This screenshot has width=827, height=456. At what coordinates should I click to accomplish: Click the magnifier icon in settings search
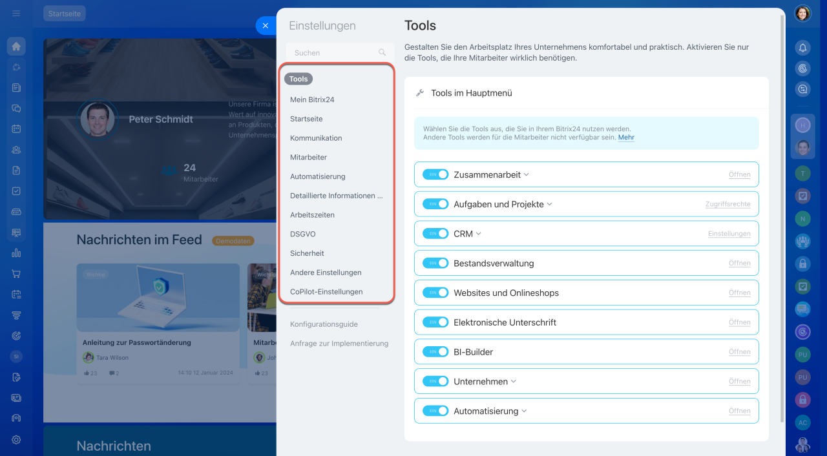382,53
